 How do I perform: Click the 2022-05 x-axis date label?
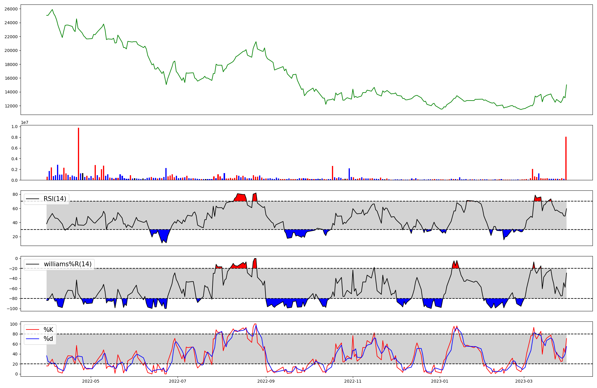pyautogui.click(x=90, y=381)
